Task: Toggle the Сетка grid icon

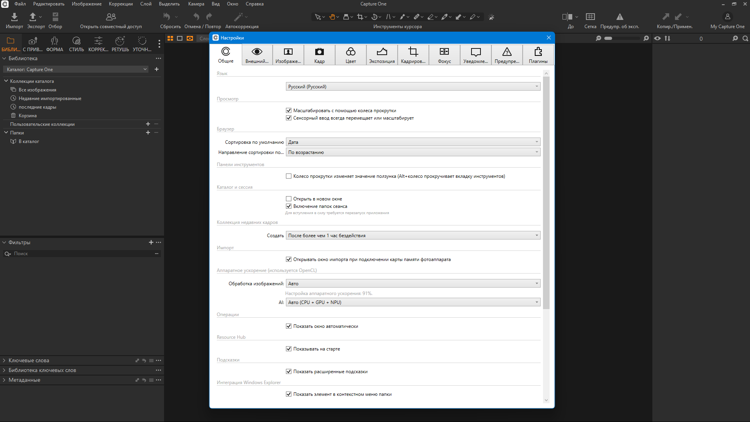Action: pos(590,17)
